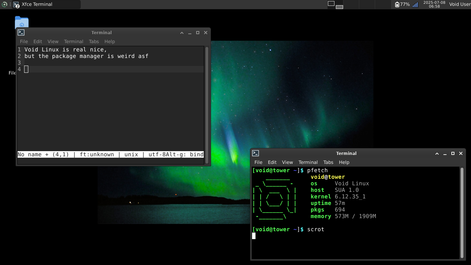
Task: Click the pfetch Terminal window scrollbar
Action: pos(462,213)
